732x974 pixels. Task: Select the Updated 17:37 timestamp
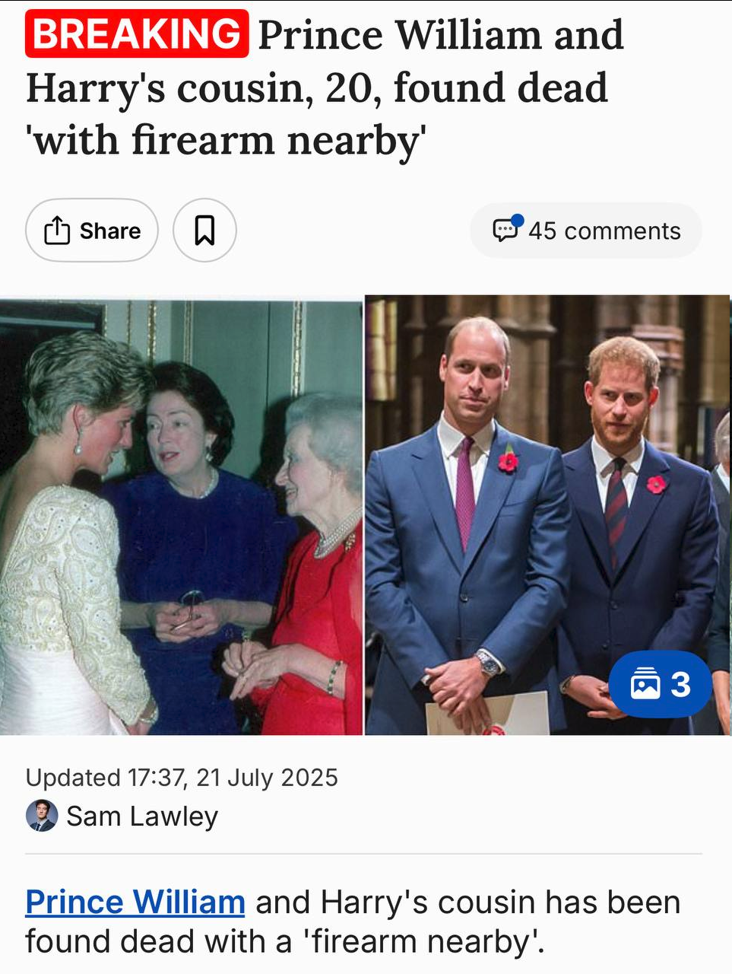point(182,778)
